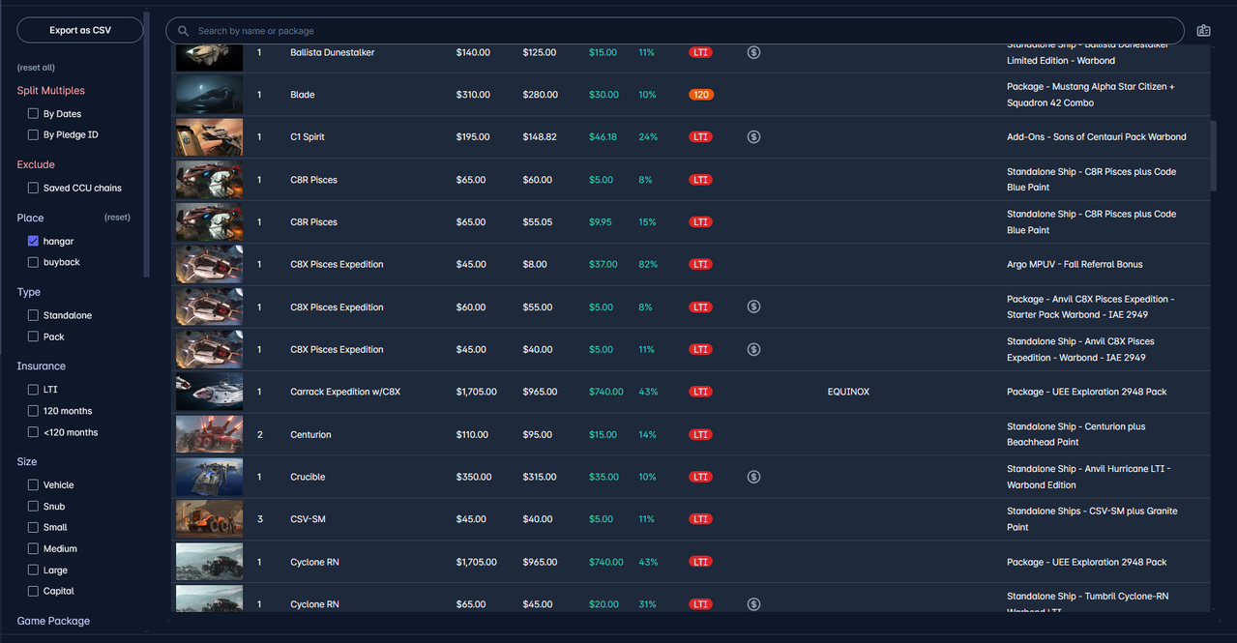The width and height of the screenshot is (1237, 643).
Task: Click the Game Package filter heading
Action: click(x=53, y=621)
